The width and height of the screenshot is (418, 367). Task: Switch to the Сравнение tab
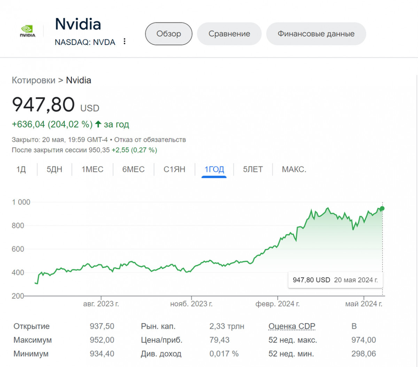[229, 34]
